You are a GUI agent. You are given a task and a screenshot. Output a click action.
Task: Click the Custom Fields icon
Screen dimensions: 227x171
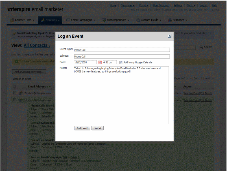click(x=138, y=20)
